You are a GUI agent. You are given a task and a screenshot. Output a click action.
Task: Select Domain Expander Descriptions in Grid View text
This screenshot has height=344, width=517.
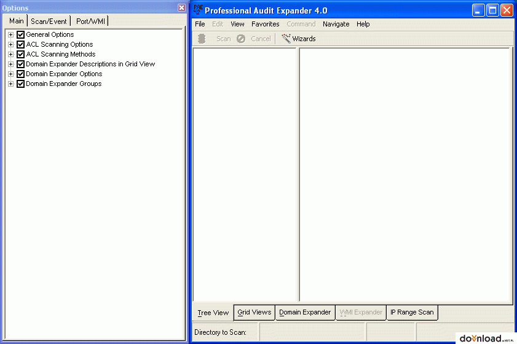pos(90,64)
